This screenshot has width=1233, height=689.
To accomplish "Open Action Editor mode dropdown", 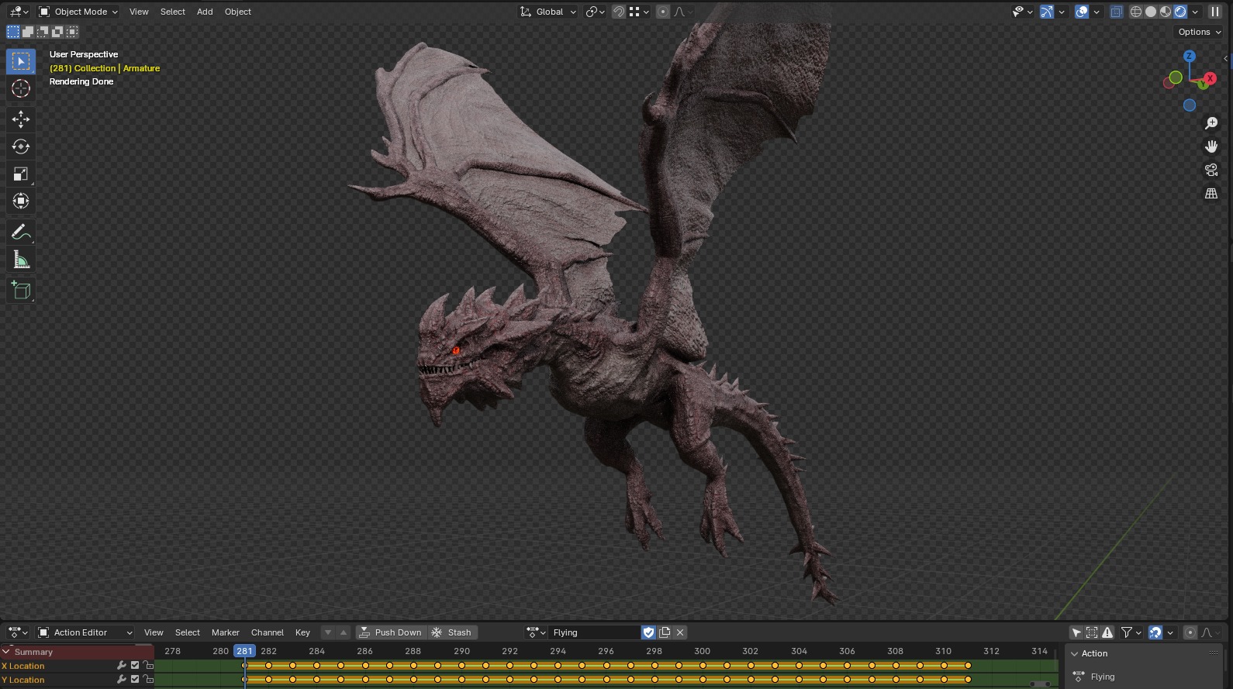I will [x=85, y=632].
